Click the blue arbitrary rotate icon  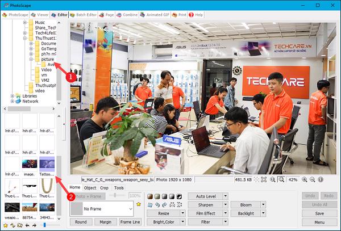150,205
